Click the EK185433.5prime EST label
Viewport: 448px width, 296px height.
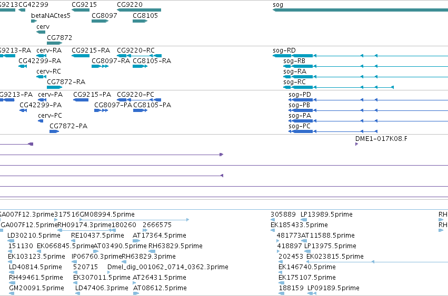pos(299,225)
